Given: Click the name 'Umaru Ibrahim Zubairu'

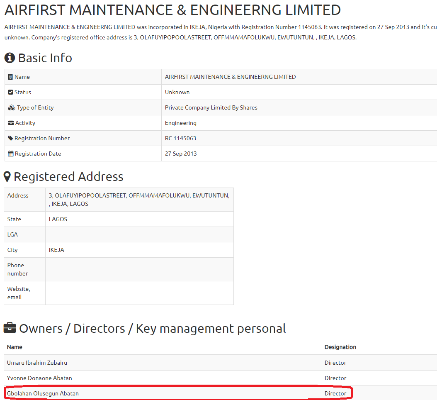Looking at the screenshot, I should (x=37, y=363).
